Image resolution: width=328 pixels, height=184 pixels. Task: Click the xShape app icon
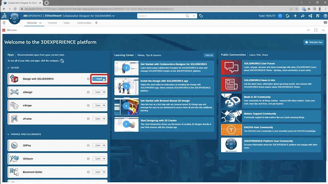(x=14, y=105)
